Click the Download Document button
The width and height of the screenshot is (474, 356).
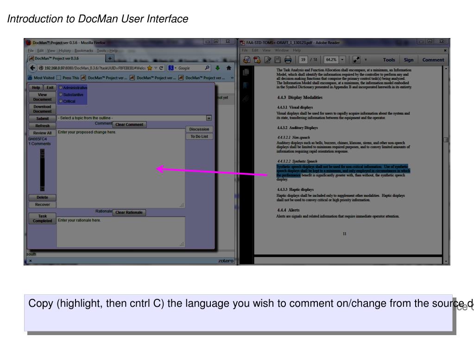point(42,109)
